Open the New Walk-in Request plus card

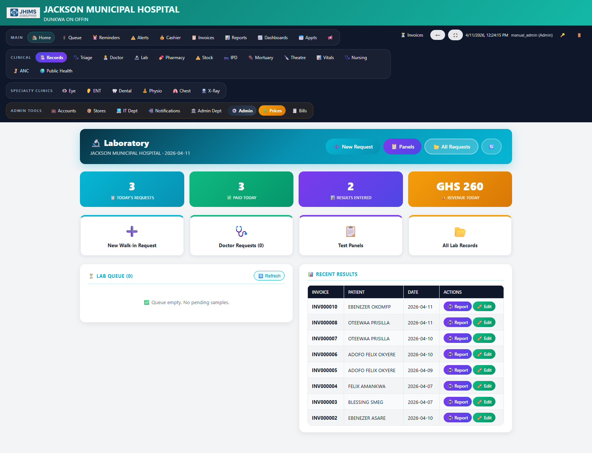tap(132, 235)
